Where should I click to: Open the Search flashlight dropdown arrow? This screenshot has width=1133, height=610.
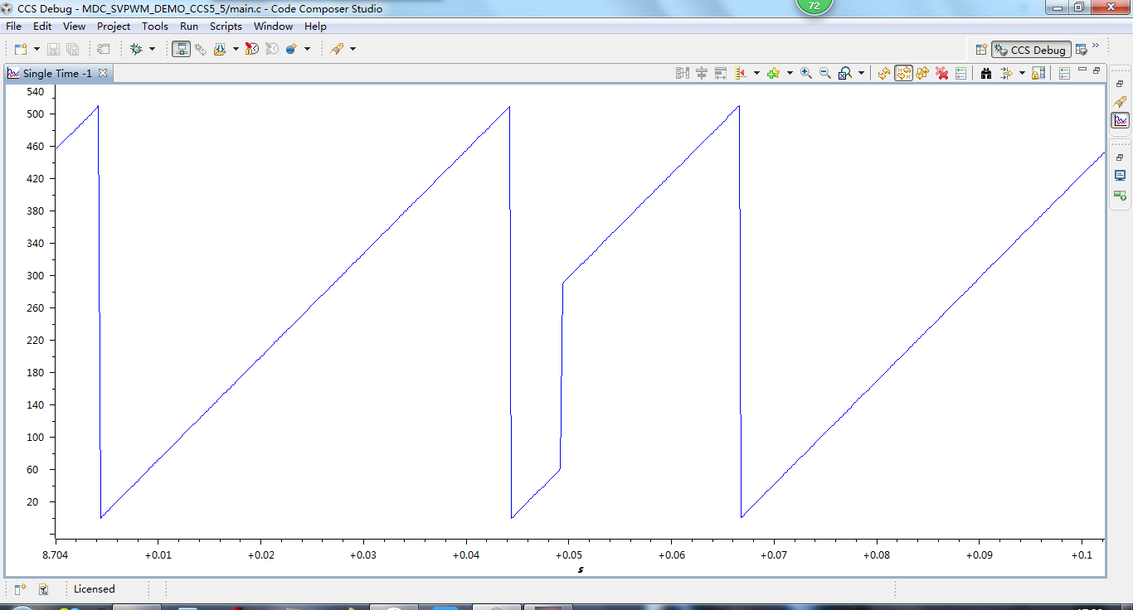(x=353, y=50)
